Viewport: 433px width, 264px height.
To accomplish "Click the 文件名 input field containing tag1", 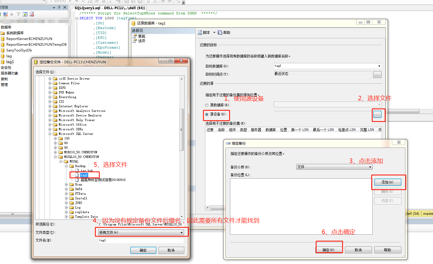I will click(x=141, y=240).
